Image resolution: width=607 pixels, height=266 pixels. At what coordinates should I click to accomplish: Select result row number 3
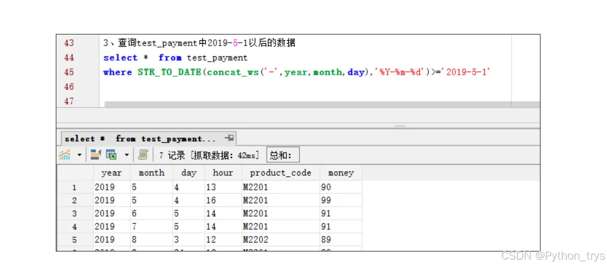(75, 214)
